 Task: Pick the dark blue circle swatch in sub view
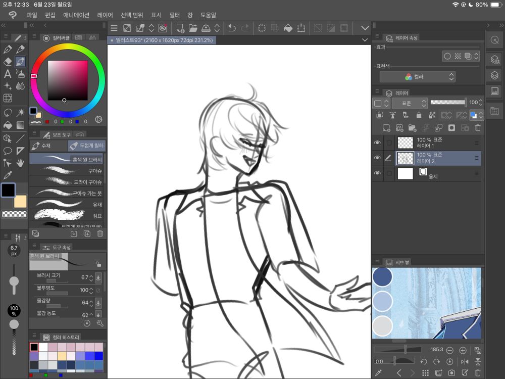[x=382, y=276]
